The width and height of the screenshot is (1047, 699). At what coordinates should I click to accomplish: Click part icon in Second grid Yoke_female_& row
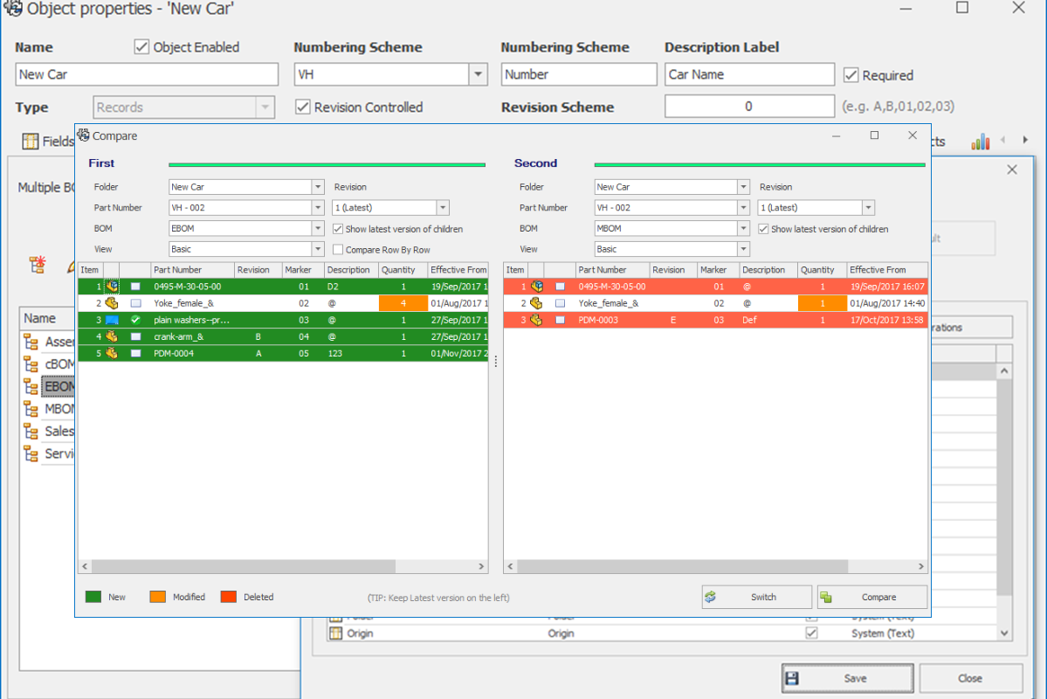[x=536, y=303]
